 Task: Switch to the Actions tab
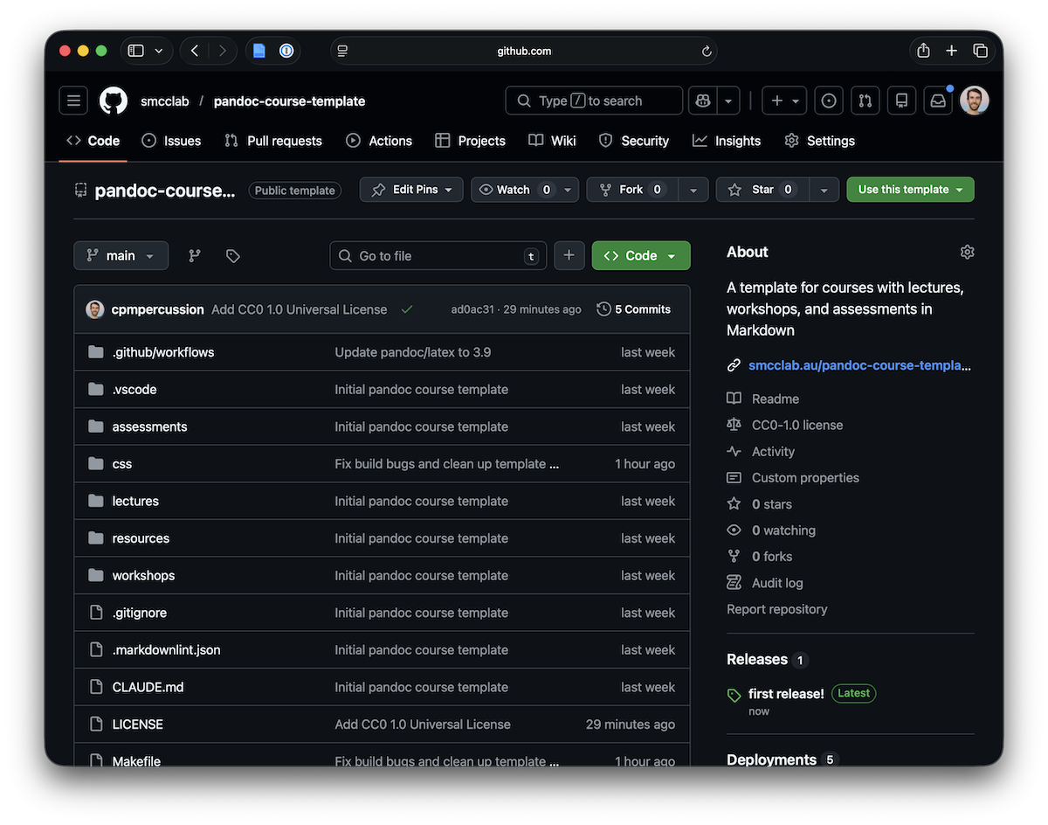pyautogui.click(x=378, y=140)
